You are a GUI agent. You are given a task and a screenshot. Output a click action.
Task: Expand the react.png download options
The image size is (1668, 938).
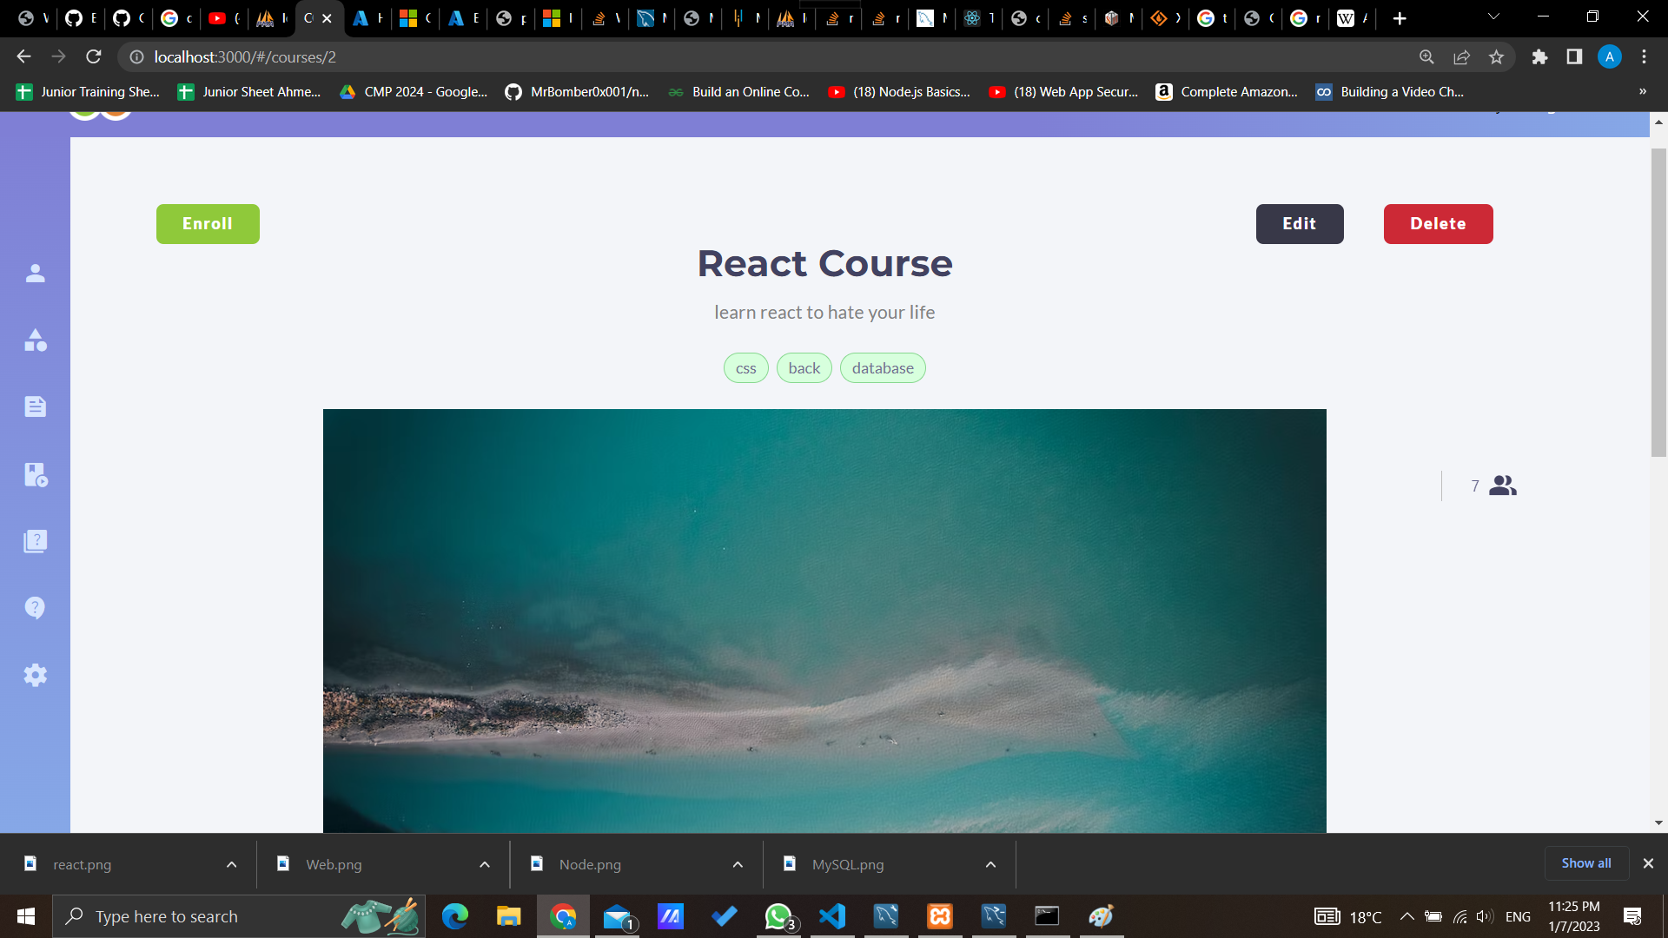231,864
